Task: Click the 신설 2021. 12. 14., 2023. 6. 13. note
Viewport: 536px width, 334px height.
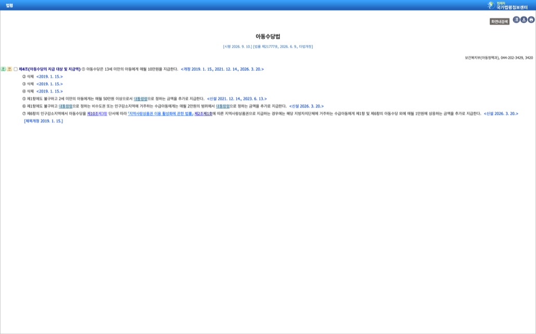Action: click(237, 99)
